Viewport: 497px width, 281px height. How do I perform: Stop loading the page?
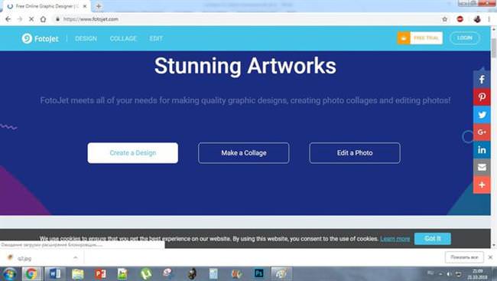[x=31, y=19]
